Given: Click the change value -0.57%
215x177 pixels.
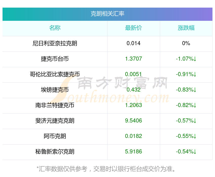Looking at the screenshot, I should pos(186,121).
